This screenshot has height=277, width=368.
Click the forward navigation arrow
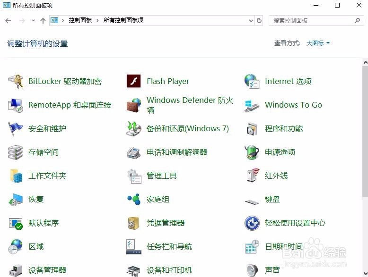(22, 21)
